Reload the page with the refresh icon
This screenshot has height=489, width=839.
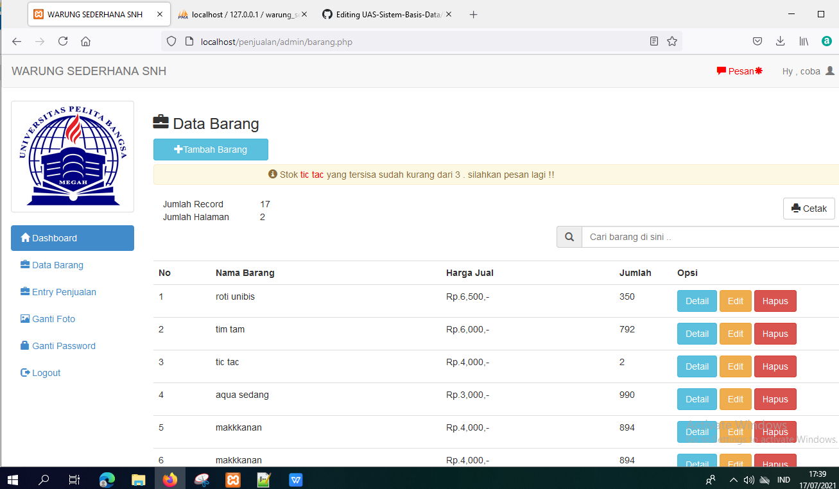tap(62, 40)
